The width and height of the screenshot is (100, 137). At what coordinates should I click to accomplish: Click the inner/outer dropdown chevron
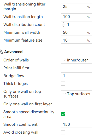pyautogui.click(x=64, y=60)
